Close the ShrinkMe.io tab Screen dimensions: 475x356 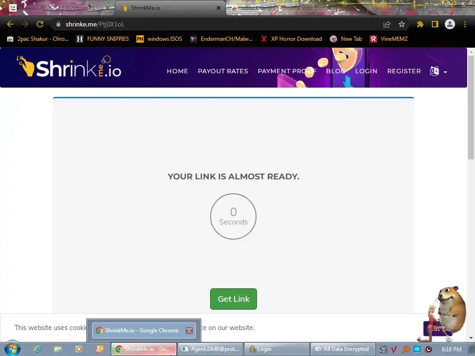pyautogui.click(x=218, y=8)
